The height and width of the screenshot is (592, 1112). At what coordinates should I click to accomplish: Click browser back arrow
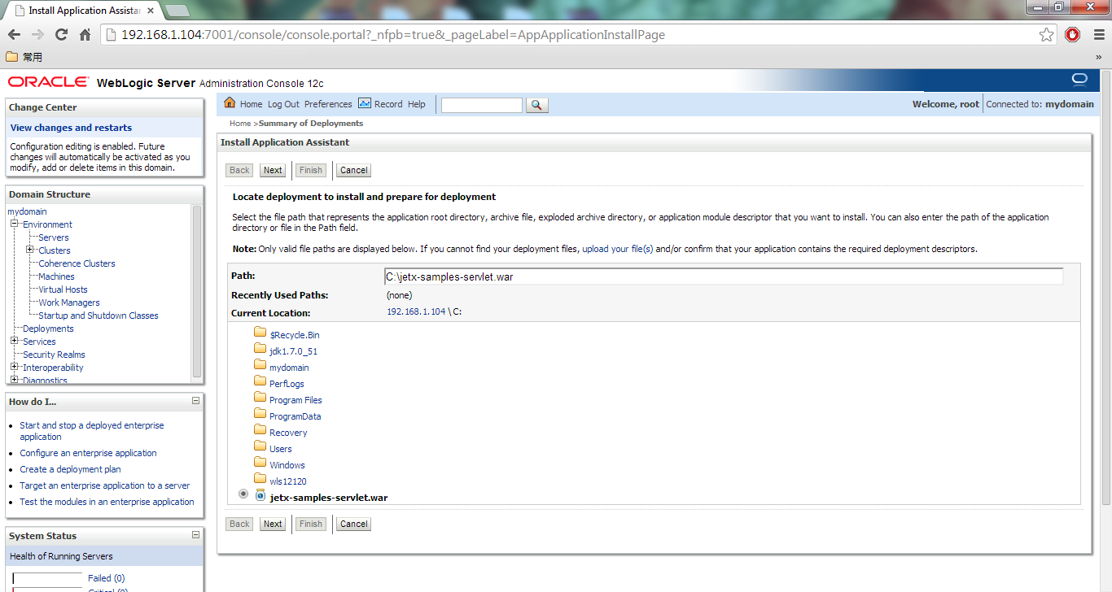click(14, 35)
